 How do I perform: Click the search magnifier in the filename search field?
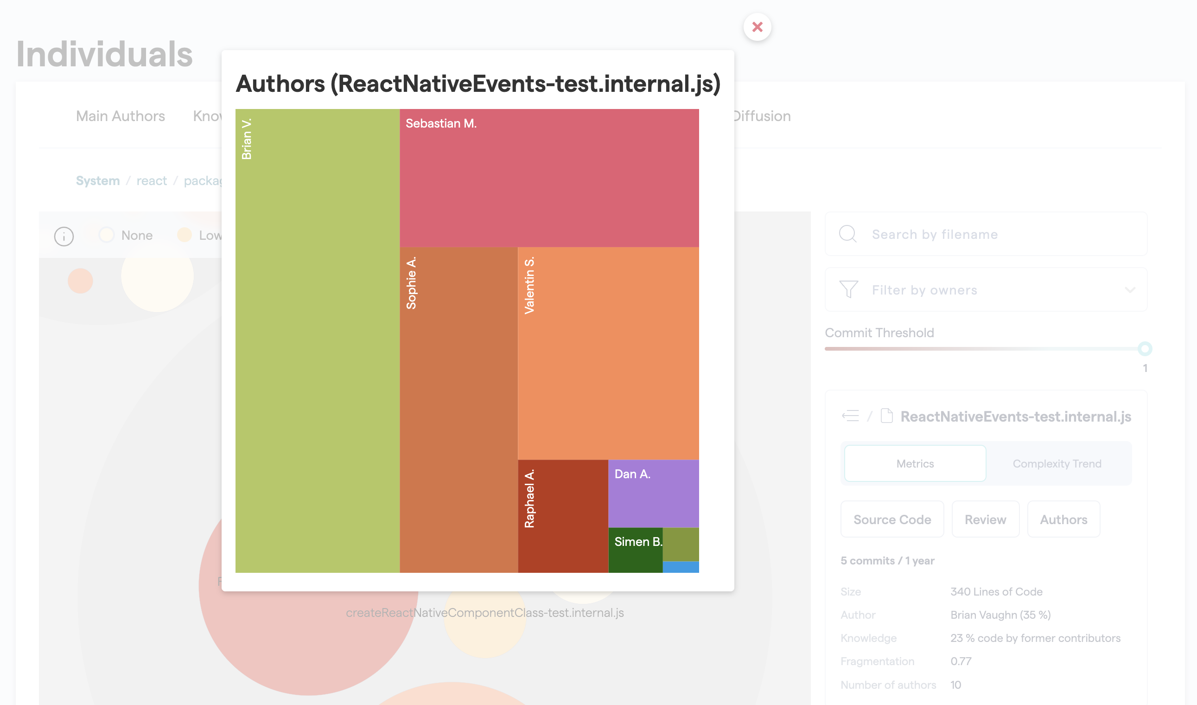point(848,234)
